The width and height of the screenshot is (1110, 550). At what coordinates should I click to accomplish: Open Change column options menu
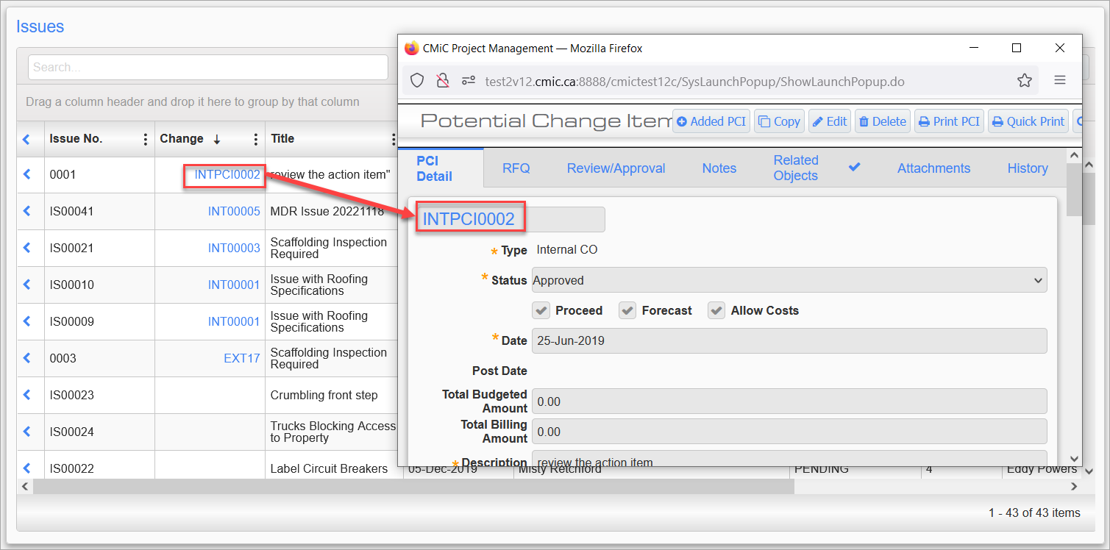coord(256,139)
